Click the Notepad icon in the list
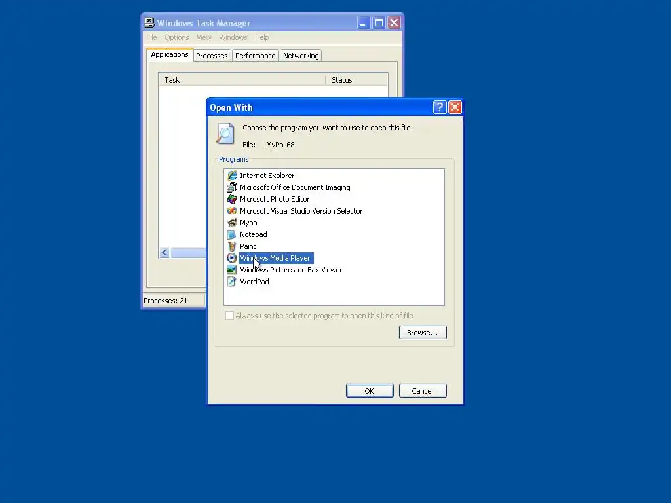Viewport: 671px width, 503px height. click(x=232, y=234)
